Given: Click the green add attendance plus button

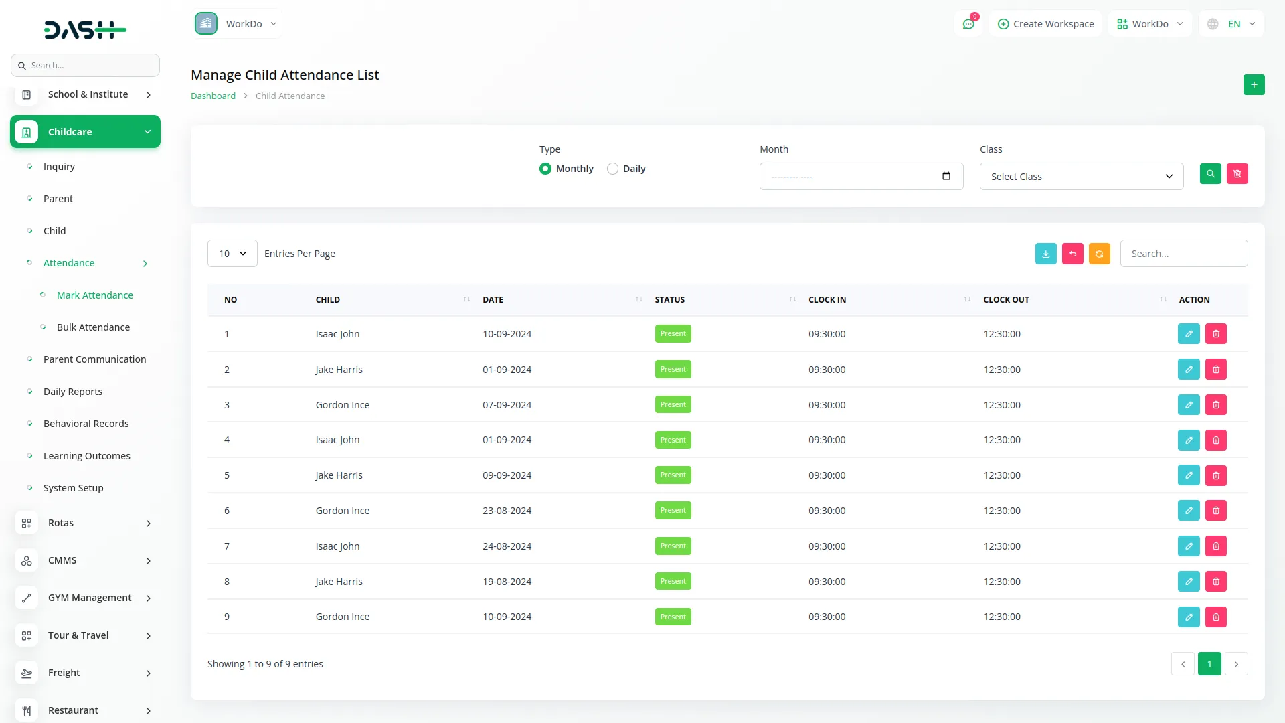Looking at the screenshot, I should pyautogui.click(x=1254, y=85).
